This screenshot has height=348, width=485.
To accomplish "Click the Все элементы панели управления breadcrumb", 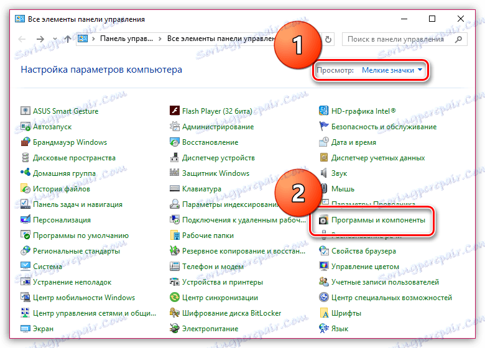I will [x=221, y=39].
